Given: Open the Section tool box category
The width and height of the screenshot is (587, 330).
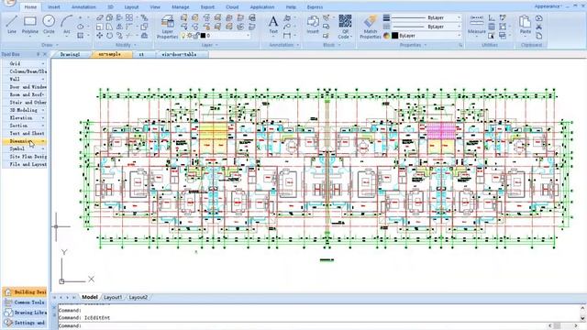Looking at the screenshot, I should [x=25, y=126].
